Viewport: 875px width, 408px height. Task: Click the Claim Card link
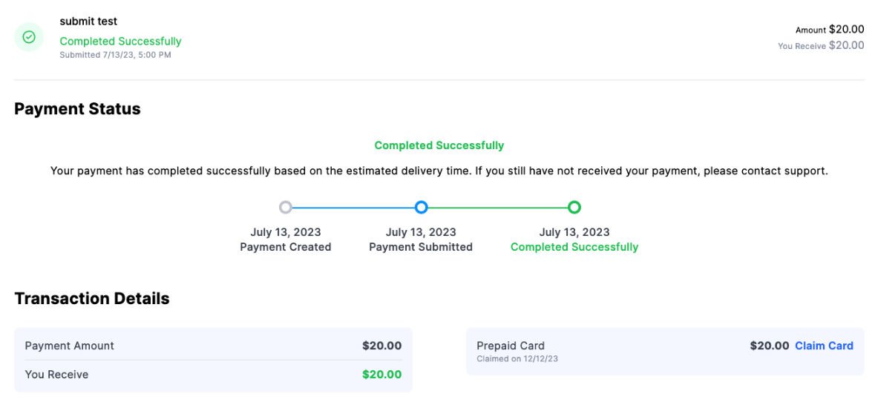click(x=824, y=346)
